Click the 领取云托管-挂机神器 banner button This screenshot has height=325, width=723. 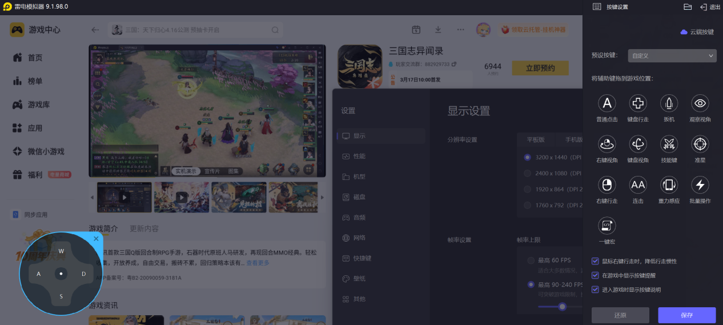click(x=533, y=30)
